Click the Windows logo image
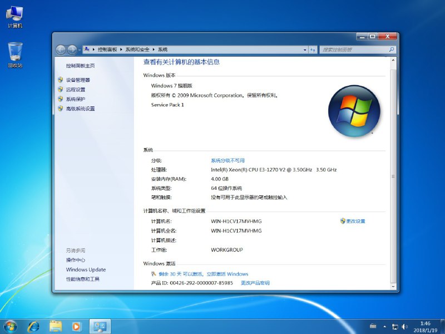Image resolution: width=445 pixels, height=334 pixels. (x=354, y=111)
